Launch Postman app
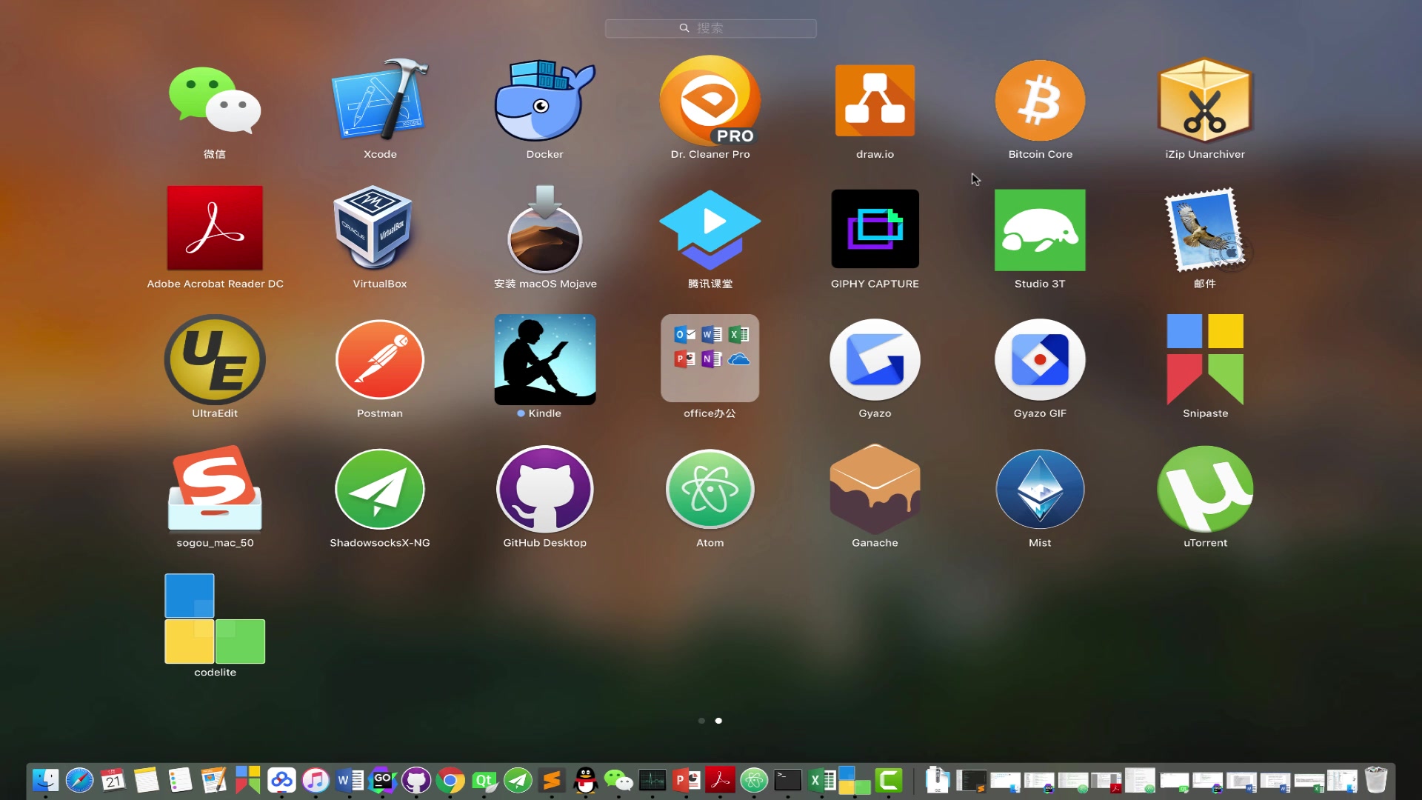 379,360
